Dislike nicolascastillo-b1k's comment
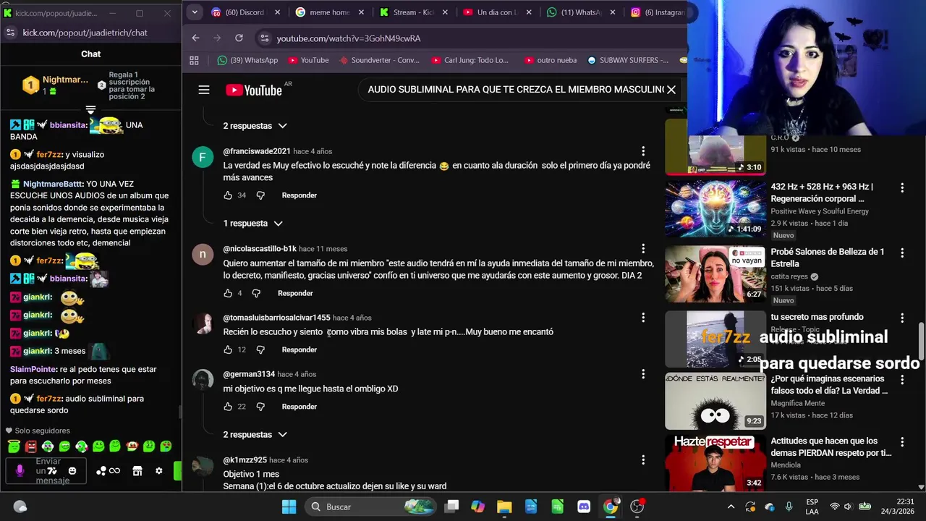The height and width of the screenshot is (521, 926). (x=256, y=293)
